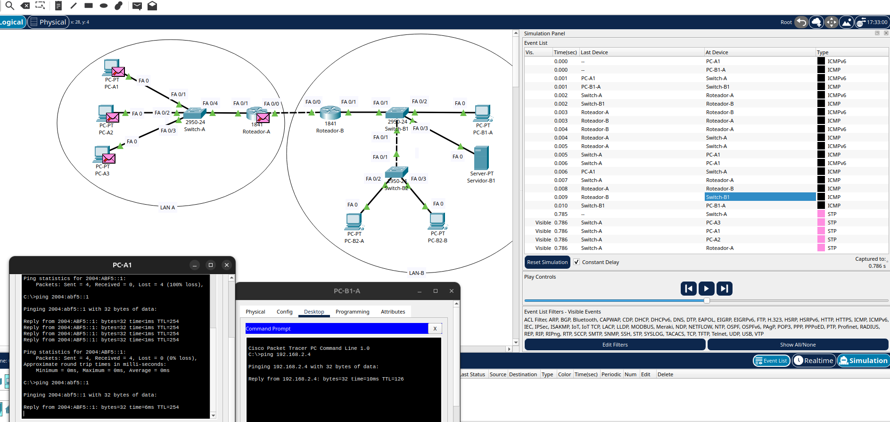This screenshot has width=890, height=422.
Task: Select the Add Simple PDU envelope
Action: pos(137,6)
